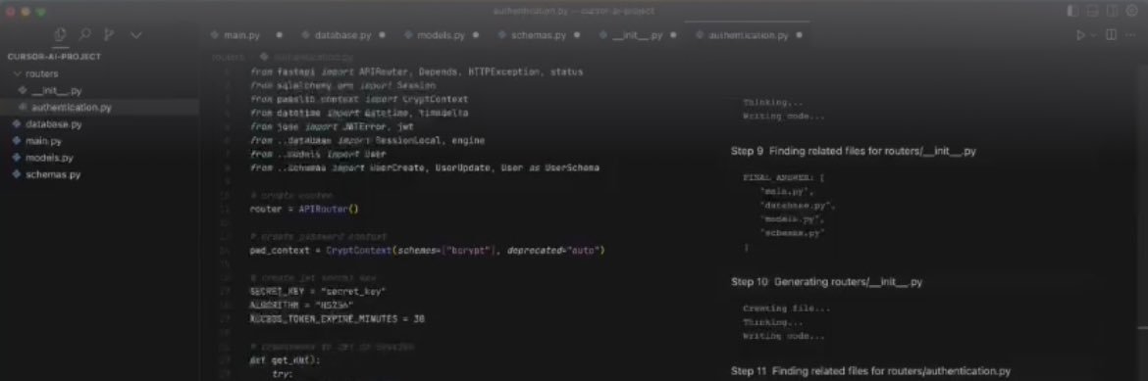Click 'Creating file...' under Step 10
Screen dimensions: 1148x381
pos(786,308)
